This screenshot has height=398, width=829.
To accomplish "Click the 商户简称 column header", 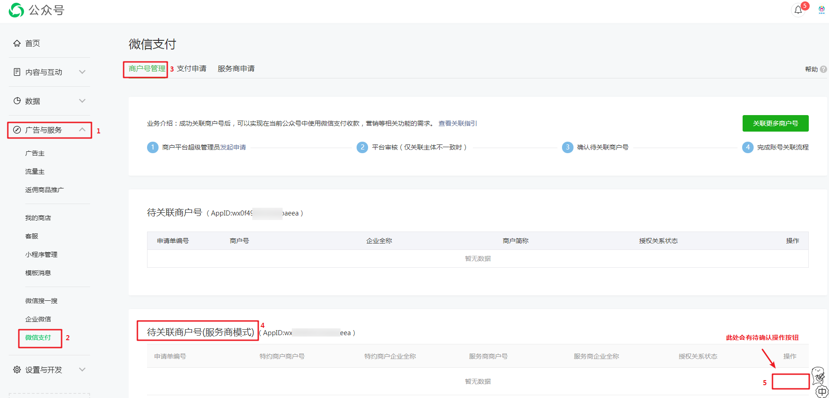I will pyautogui.click(x=516, y=241).
